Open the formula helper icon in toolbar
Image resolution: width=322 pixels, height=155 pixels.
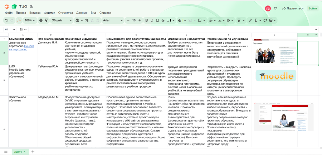(x=19, y=20)
